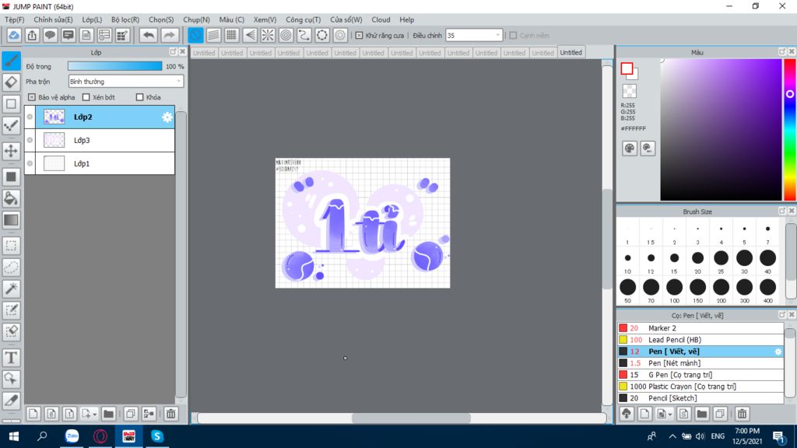
Task: Toggle visibility of Lớp2 layer
Action: 30,117
